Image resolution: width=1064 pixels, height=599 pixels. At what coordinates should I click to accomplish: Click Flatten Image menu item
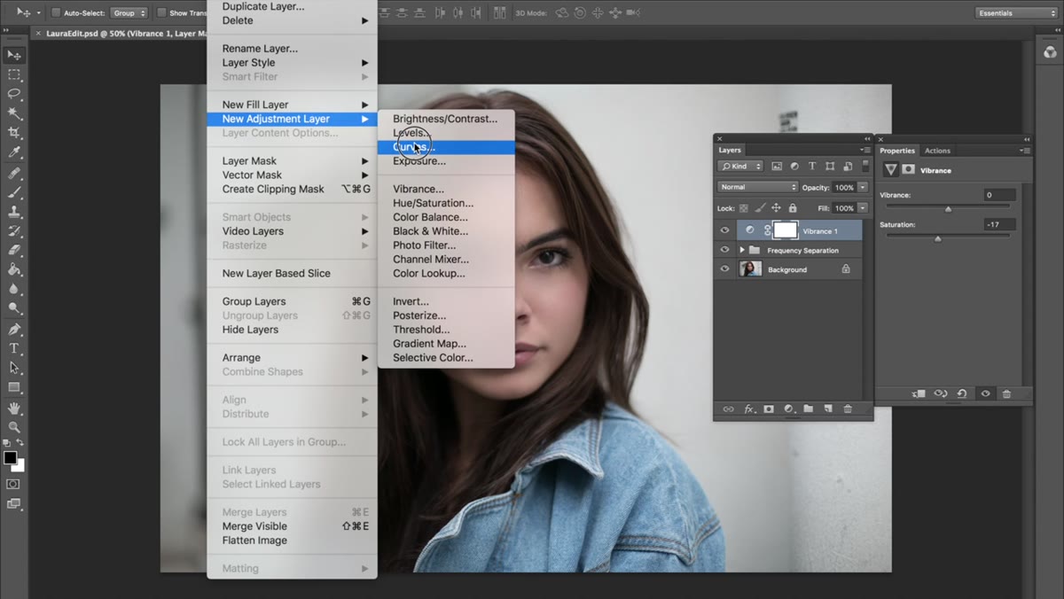point(292,541)
